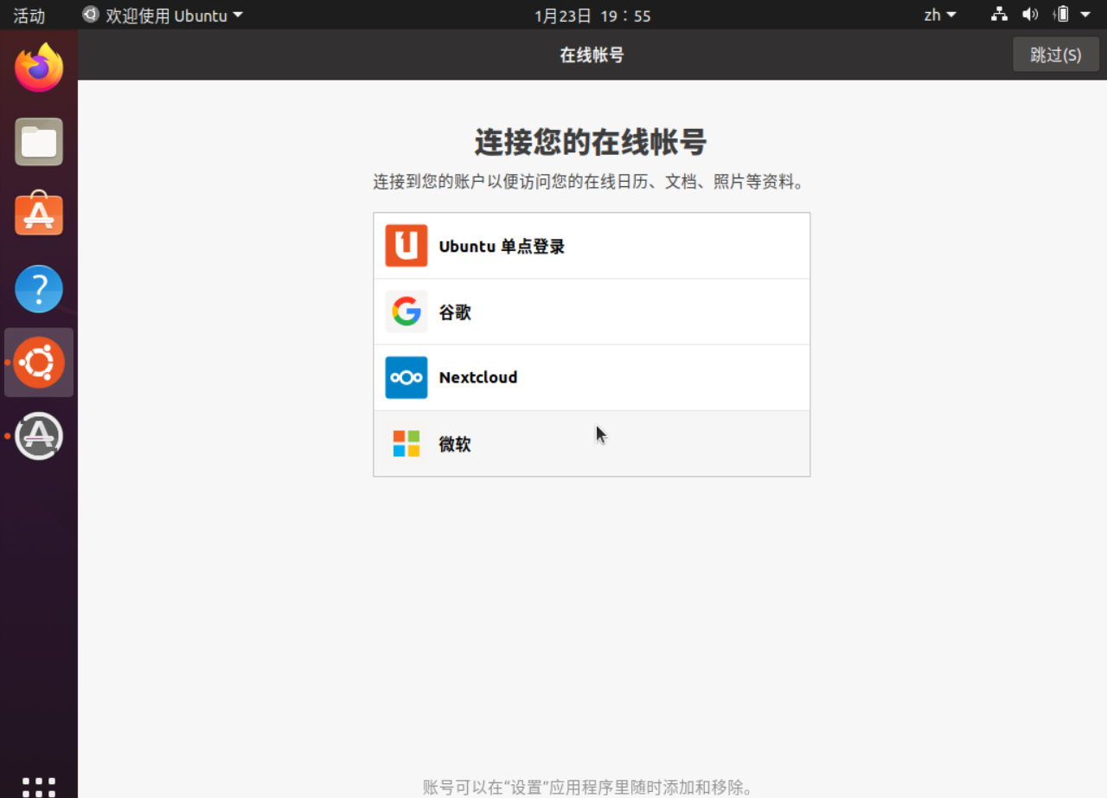Image resolution: width=1107 pixels, height=798 pixels.
Task: Click the Ubuntu welcome icon in dock
Action: [x=39, y=363]
